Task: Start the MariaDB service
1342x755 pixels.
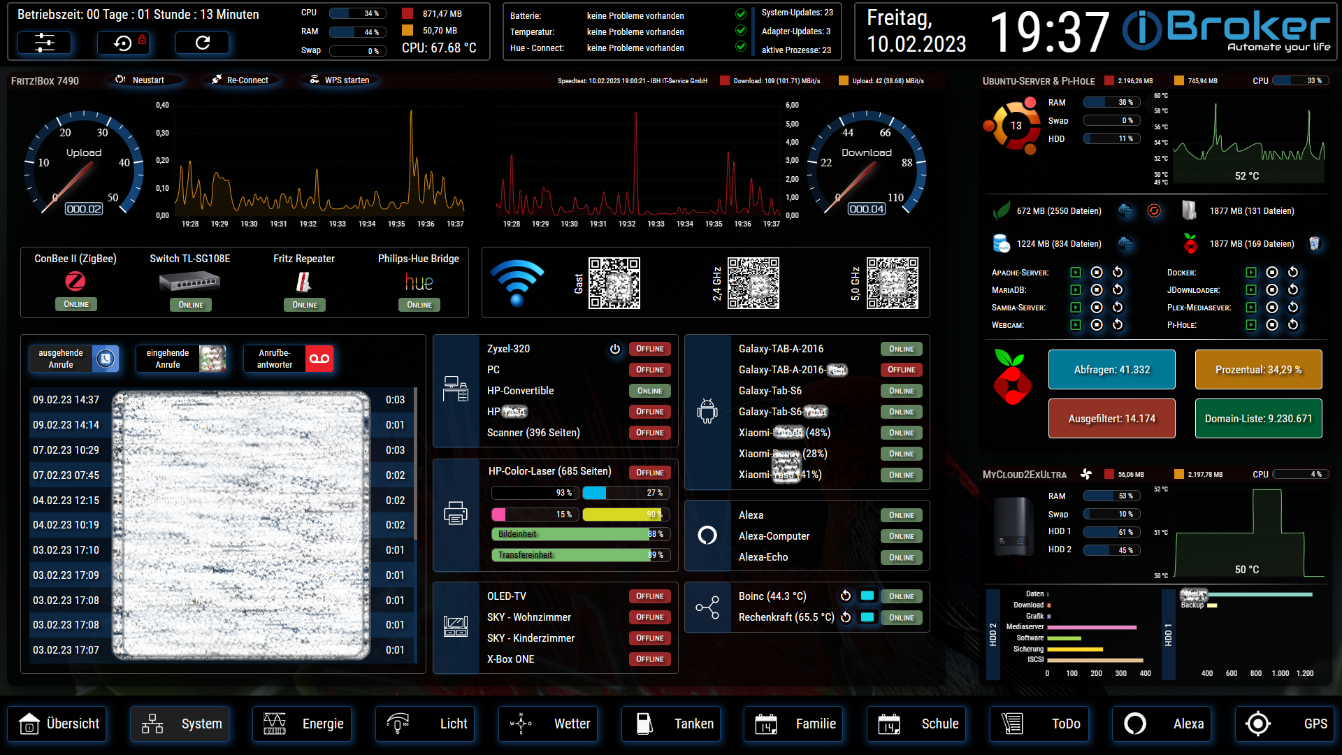Action: coord(1076,290)
